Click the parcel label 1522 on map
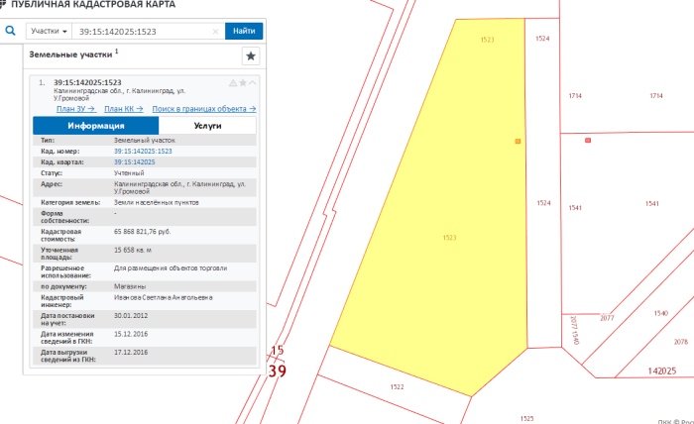Viewport: 694px width, 424px height. click(x=397, y=387)
